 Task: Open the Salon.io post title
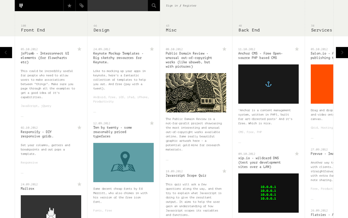coord(322,56)
